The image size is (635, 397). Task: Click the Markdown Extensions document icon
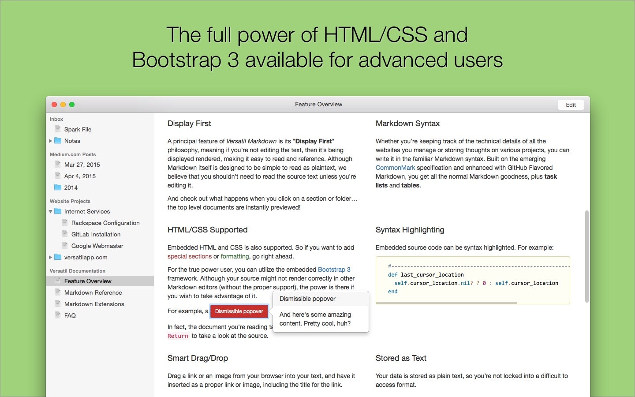click(58, 303)
